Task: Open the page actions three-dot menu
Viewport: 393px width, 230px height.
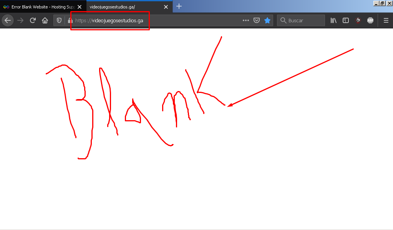Action: 246,20
